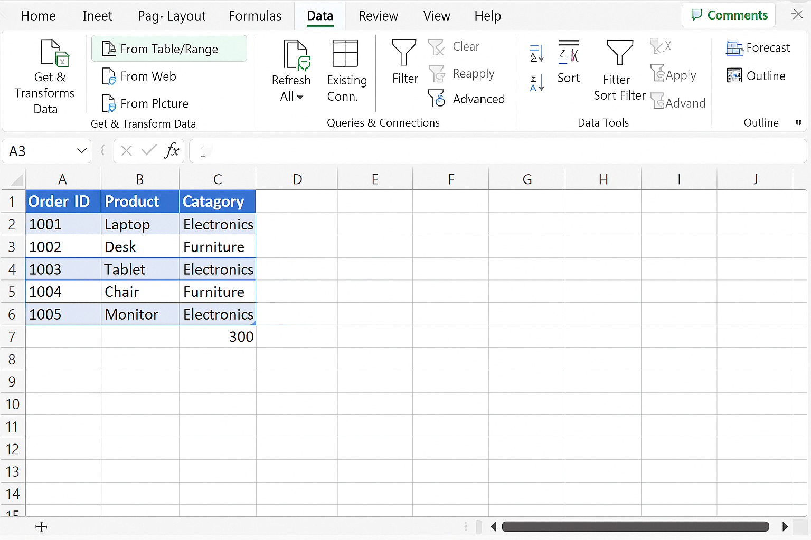Open the Ineet ribbon tab
This screenshot has width=811, height=540.
97,16
